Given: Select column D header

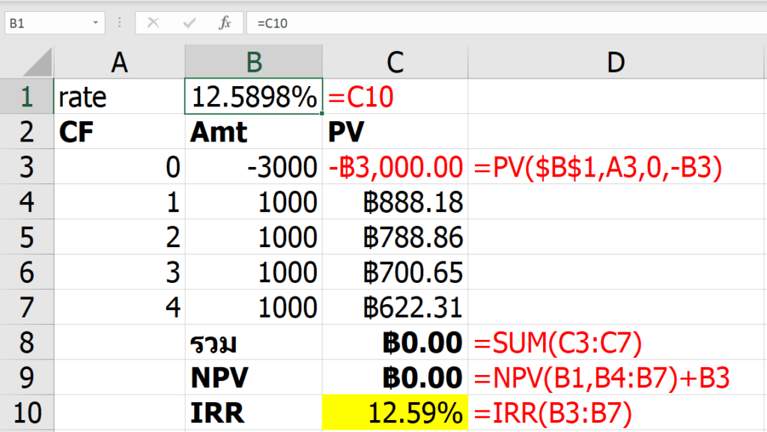Looking at the screenshot, I should click(616, 62).
